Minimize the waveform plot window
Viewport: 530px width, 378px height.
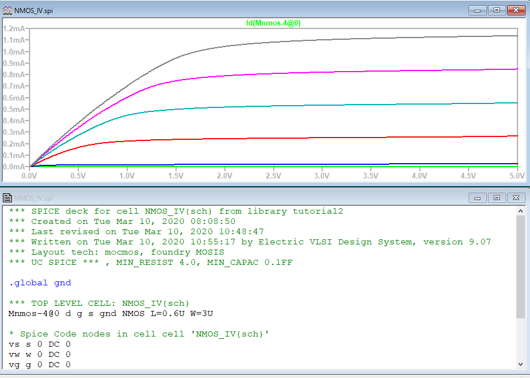pos(478,10)
